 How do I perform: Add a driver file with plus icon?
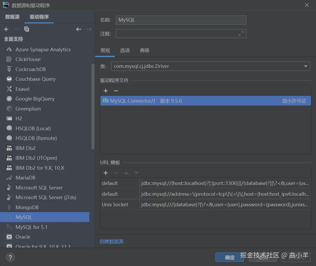point(106,91)
